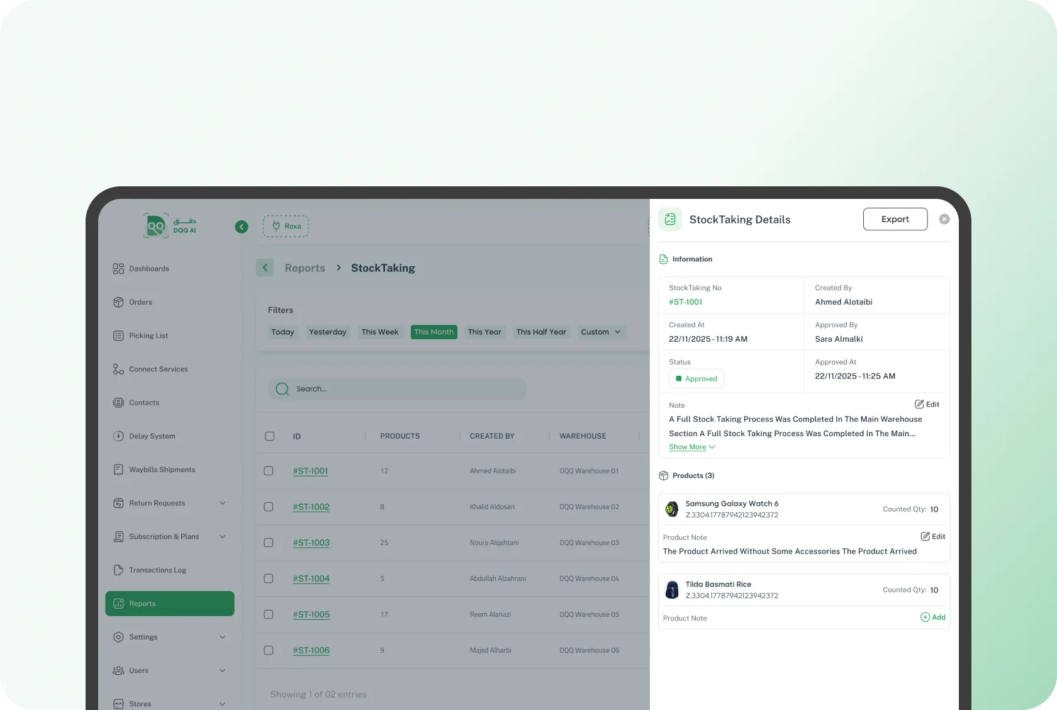
Task: Expand the Return Requests submenu chevron
Action: coord(222,503)
